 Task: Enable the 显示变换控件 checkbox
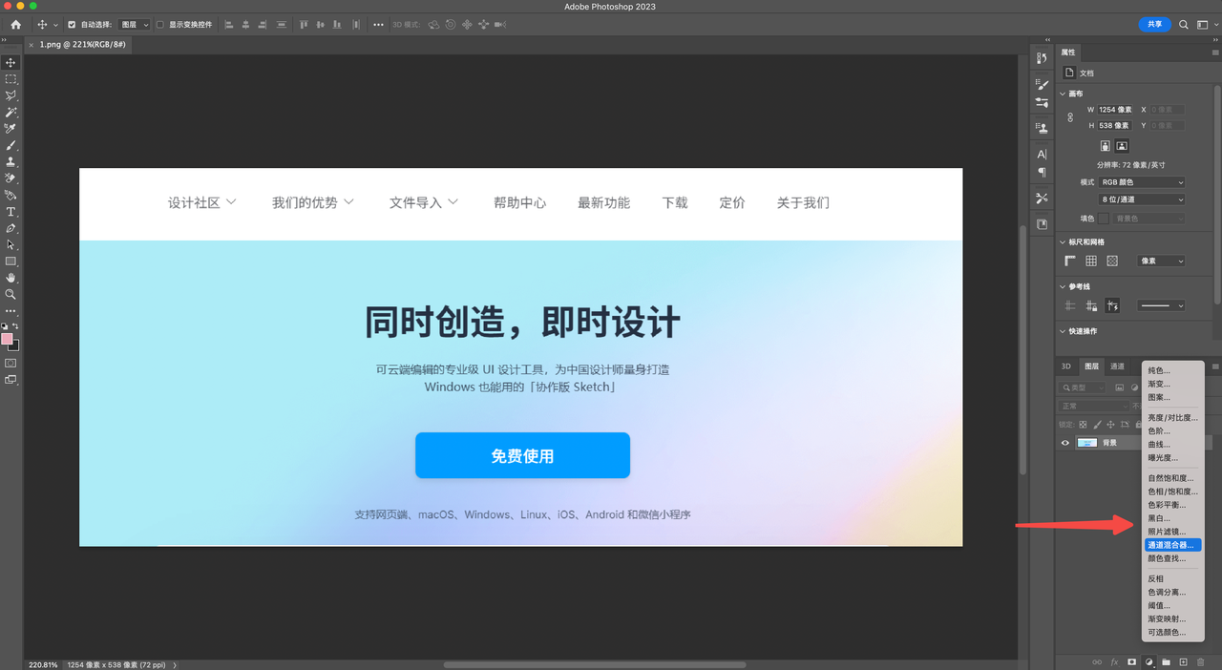click(x=159, y=25)
